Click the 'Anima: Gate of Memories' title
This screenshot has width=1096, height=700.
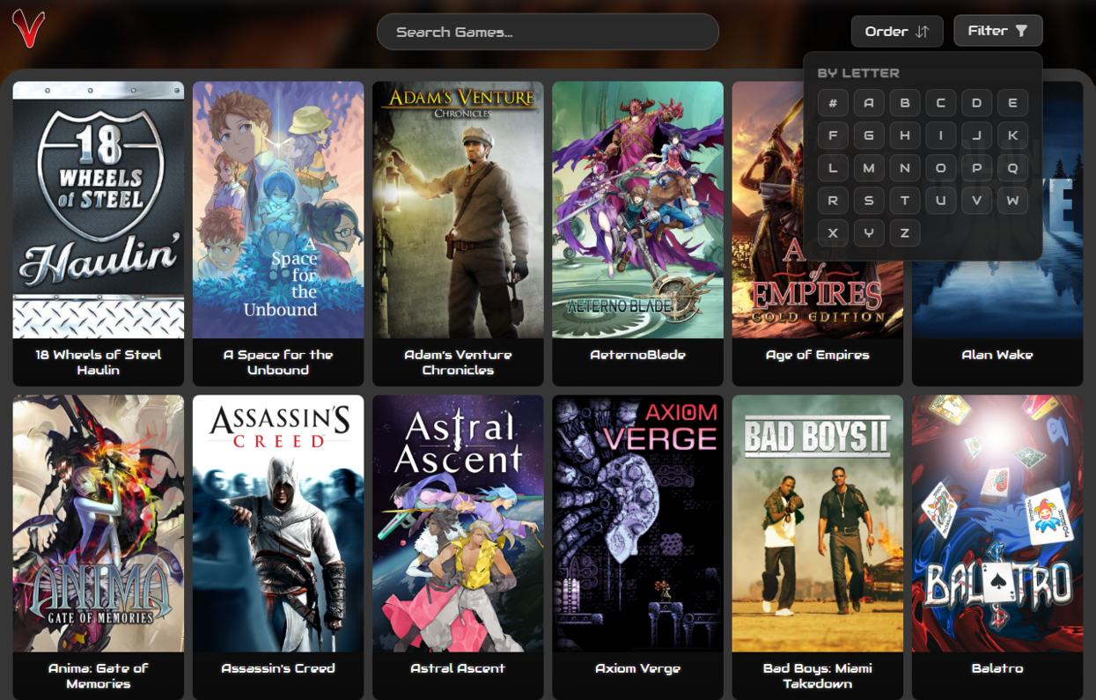[99, 675]
